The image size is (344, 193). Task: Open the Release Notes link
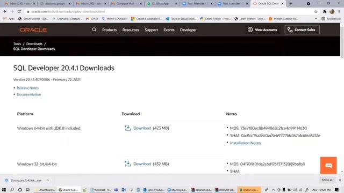[27, 88]
